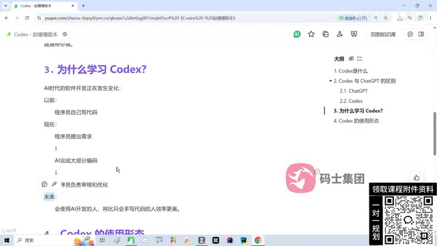The height and width of the screenshot is (246, 437).
Task: Open a new browser tab with plus
Action: pyautogui.click(x=83, y=5)
